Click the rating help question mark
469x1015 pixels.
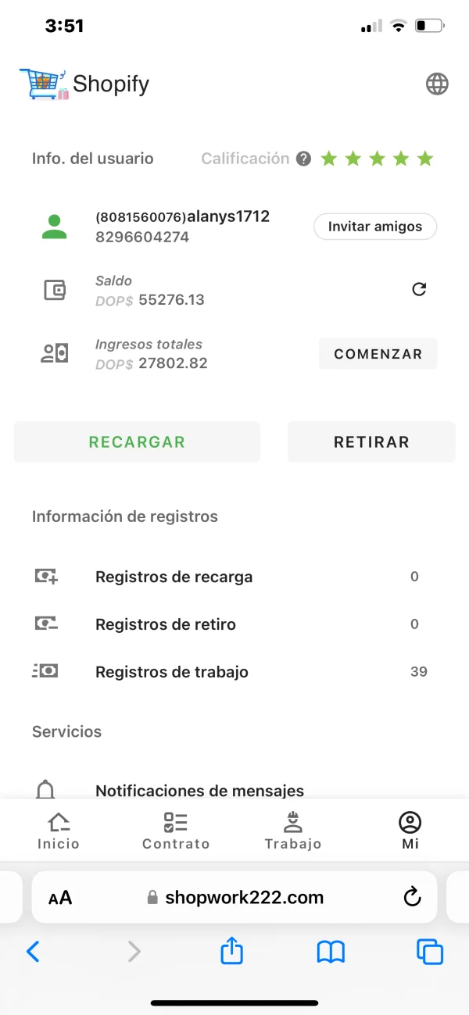tap(304, 159)
